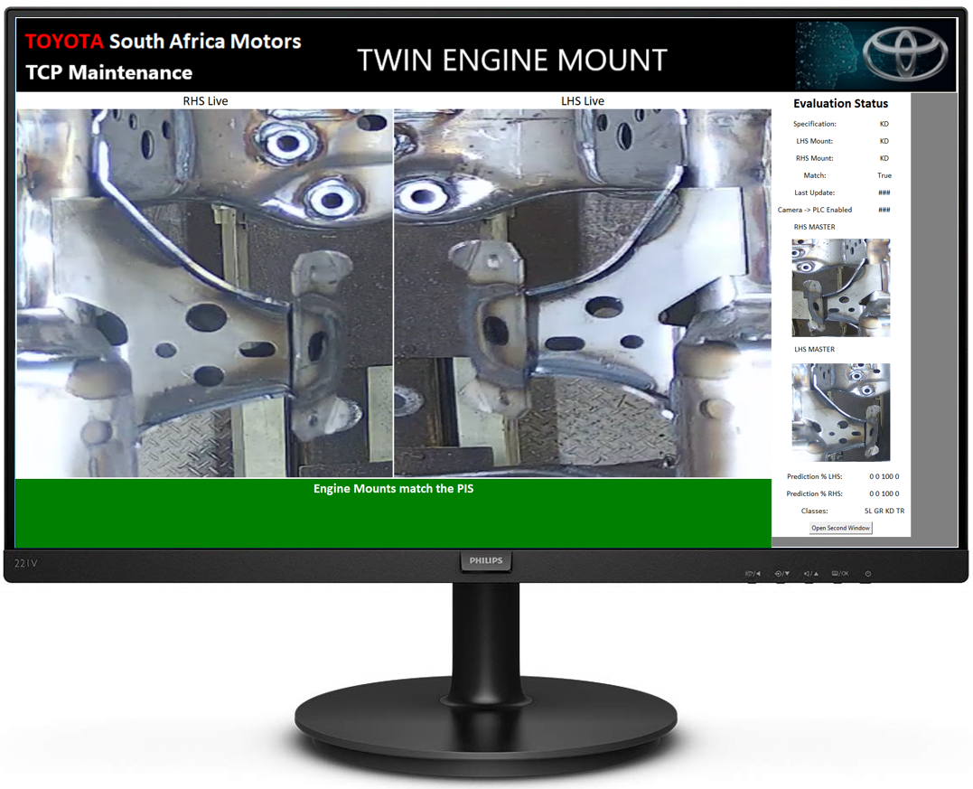Screen dimensions: 973x789
Task: Click the 'Match:' label
Action: pyautogui.click(x=814, y=175)
